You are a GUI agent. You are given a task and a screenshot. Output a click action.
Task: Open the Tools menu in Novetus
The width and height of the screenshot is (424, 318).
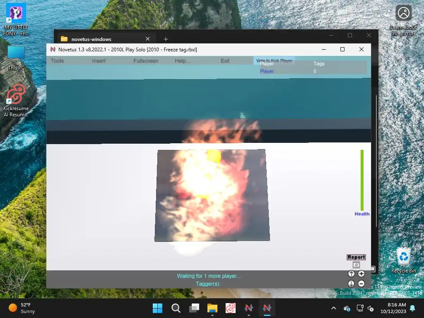pos(57,61)
